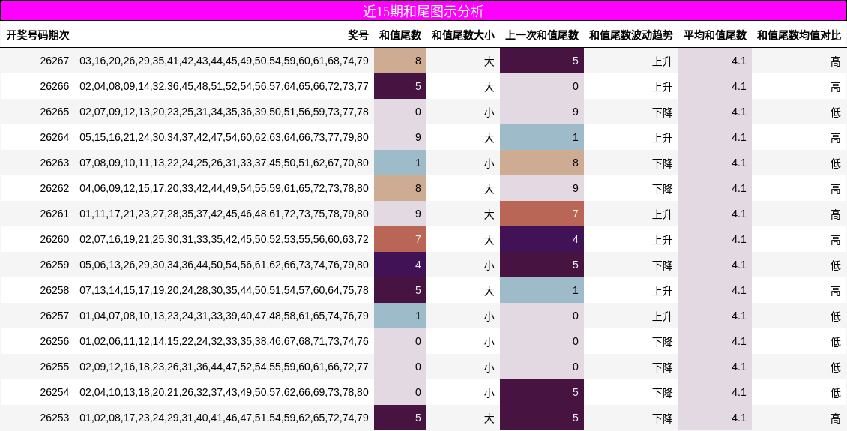Click the 小 size value in row 26256
Viewport: 847px width, 431px height.
click(489, 342)
